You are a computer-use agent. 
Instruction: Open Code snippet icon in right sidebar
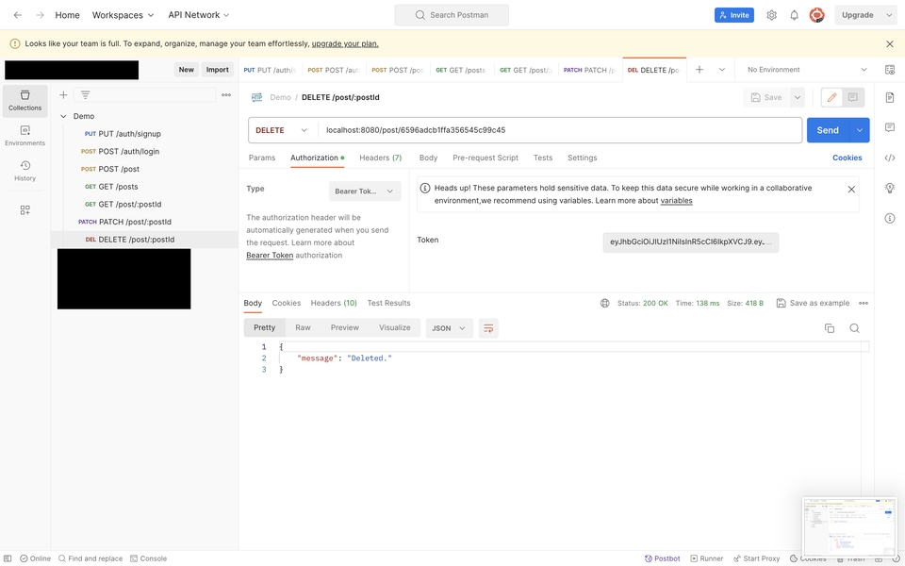889,158
